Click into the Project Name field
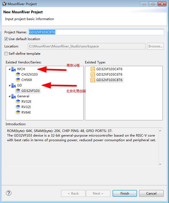 point(96,32)
